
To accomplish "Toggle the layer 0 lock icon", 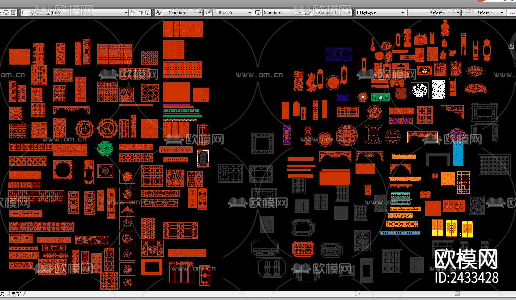I will [49, 13].
